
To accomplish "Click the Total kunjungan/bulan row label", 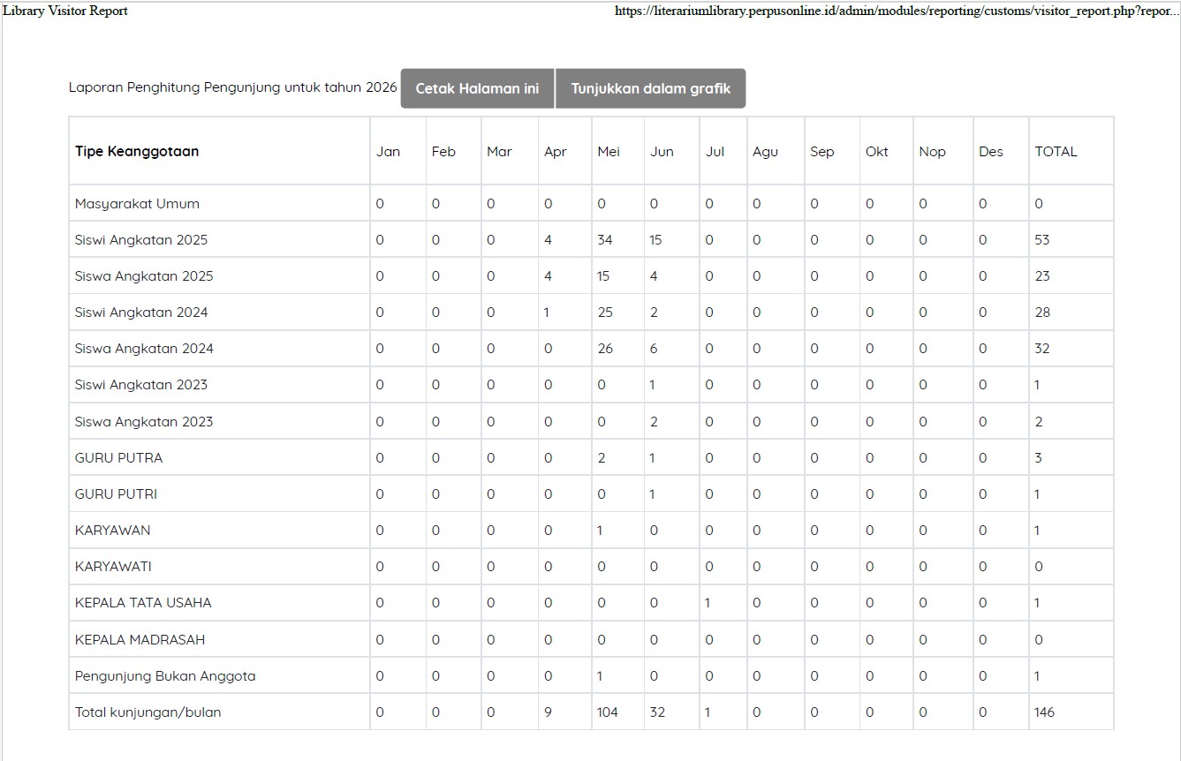I will 148,712.
